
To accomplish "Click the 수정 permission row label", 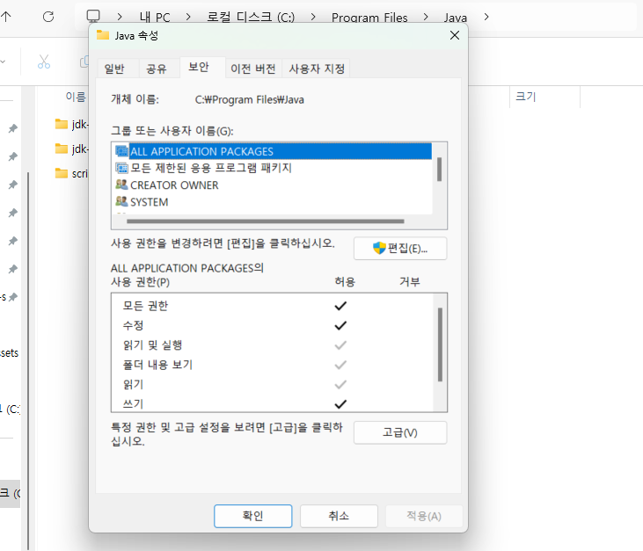I will [134, 326].
